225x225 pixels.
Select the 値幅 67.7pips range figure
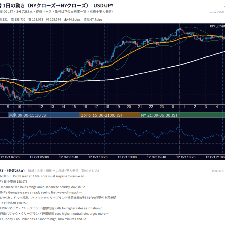click(93, 20)
